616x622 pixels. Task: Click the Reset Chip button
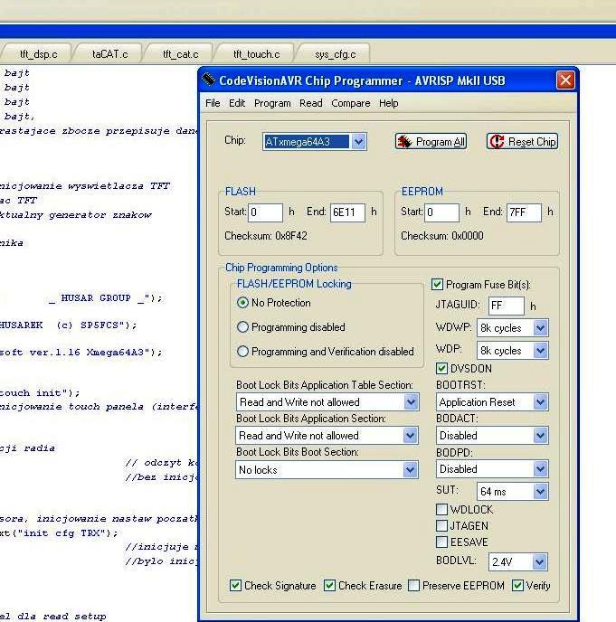(522, 142)
